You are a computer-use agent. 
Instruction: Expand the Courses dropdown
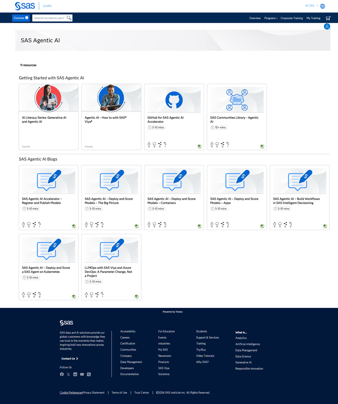21,18
